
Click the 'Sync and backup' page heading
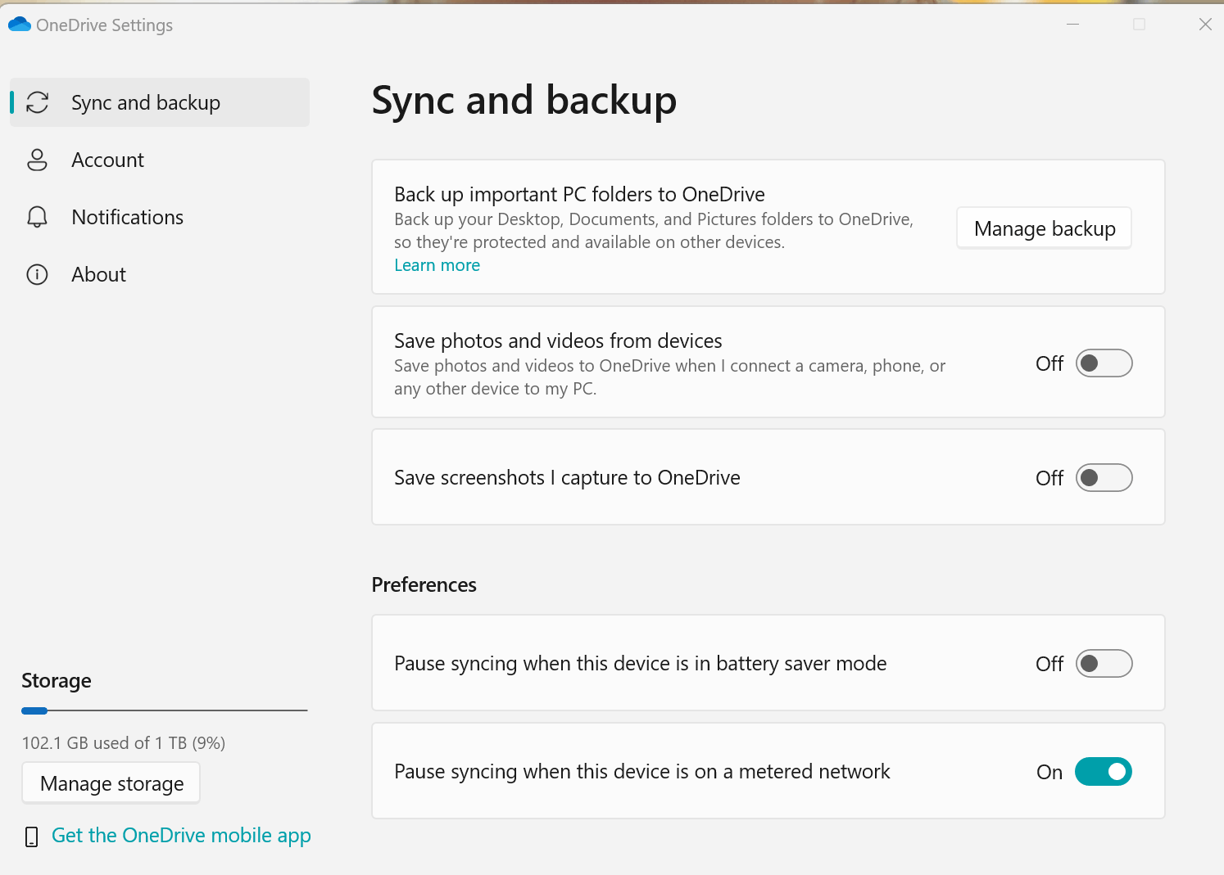[x=524, y=101]
